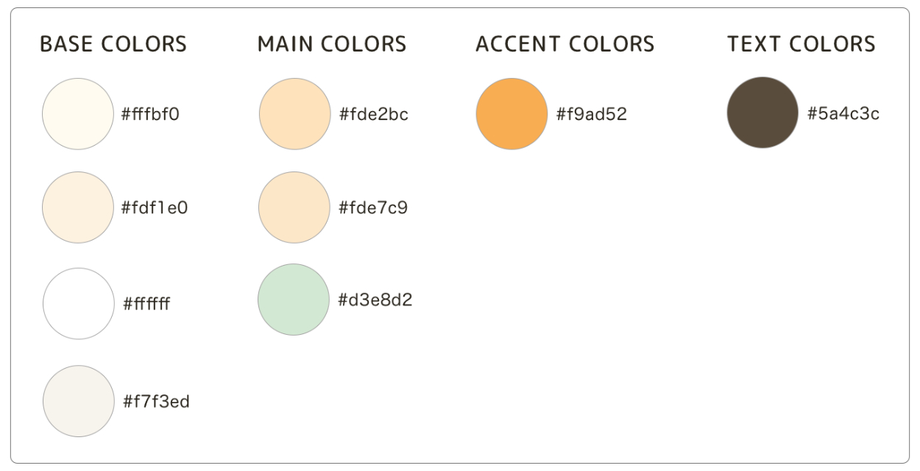Click the BASE COLORS heading
This screenshot has width=920, height=471.
point(113,44)
